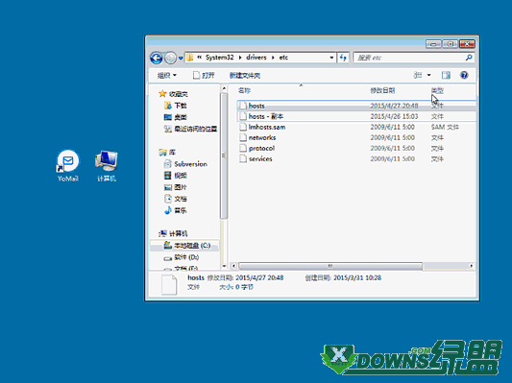Open the recent locations history dropdown arrow

(x=181, y=58)
